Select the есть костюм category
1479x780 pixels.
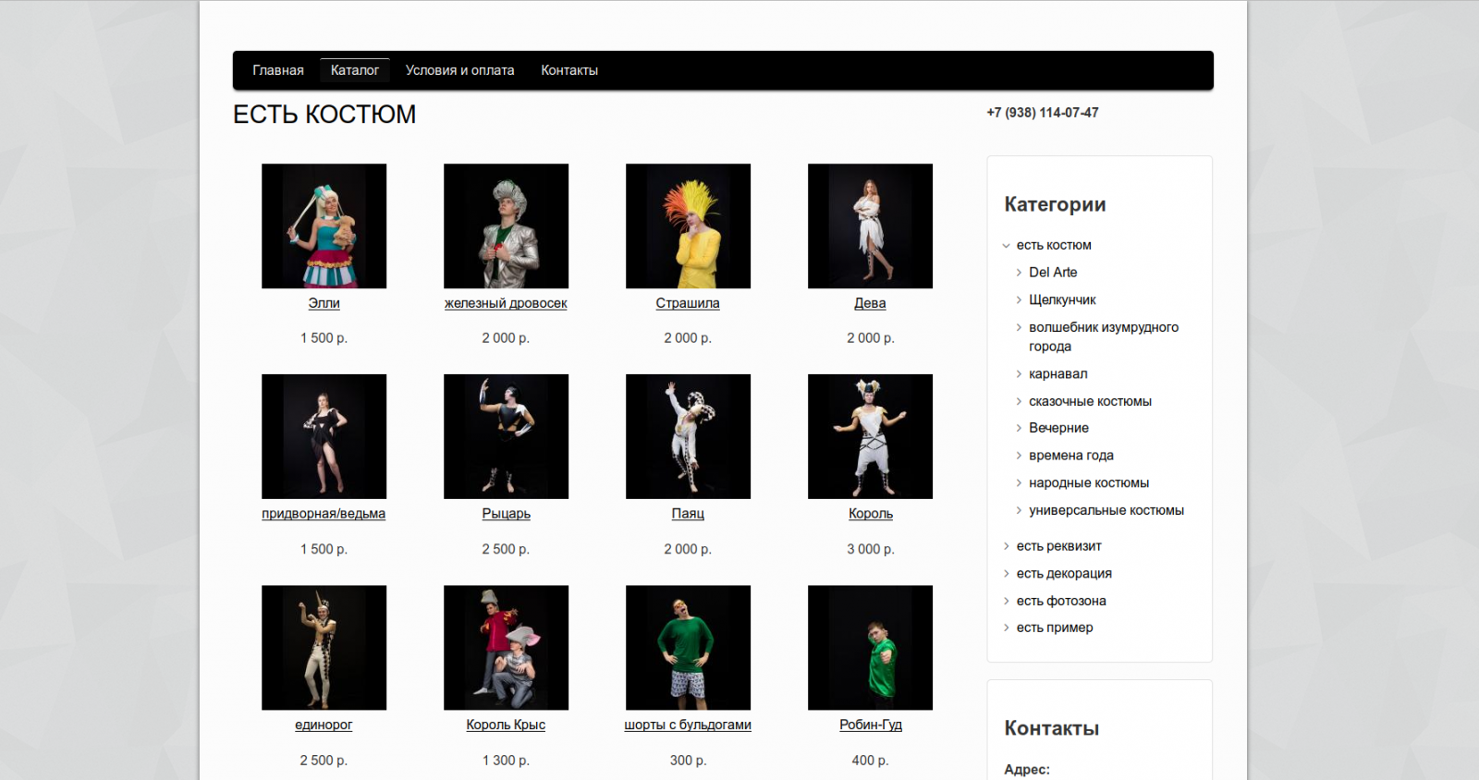coord(1054,245)
